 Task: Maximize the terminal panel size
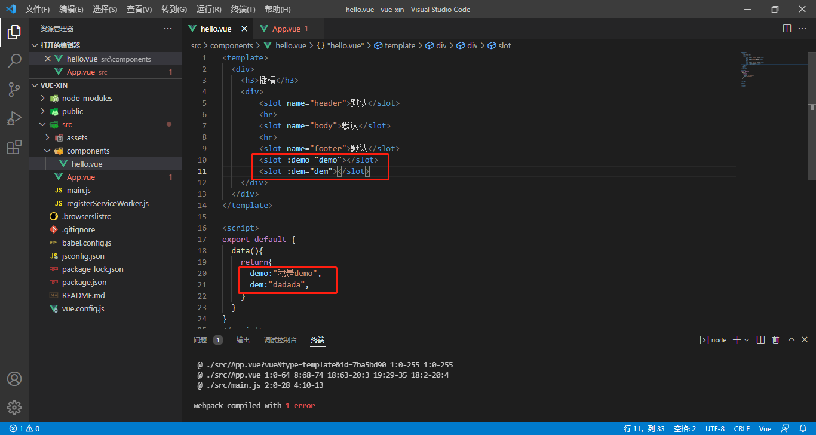pos(792,339)
